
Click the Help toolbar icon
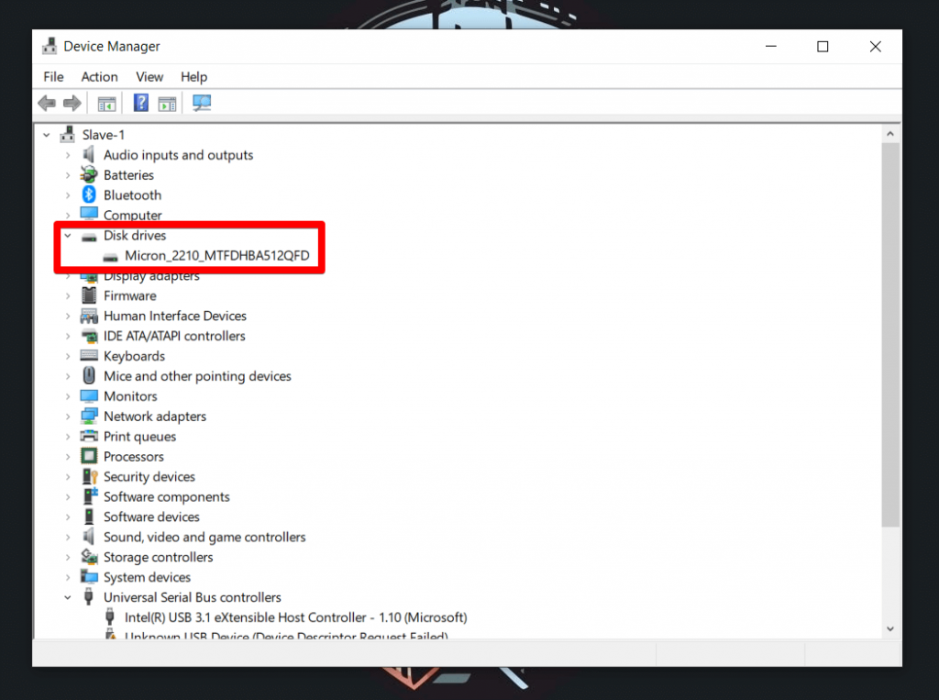point(139,102)
